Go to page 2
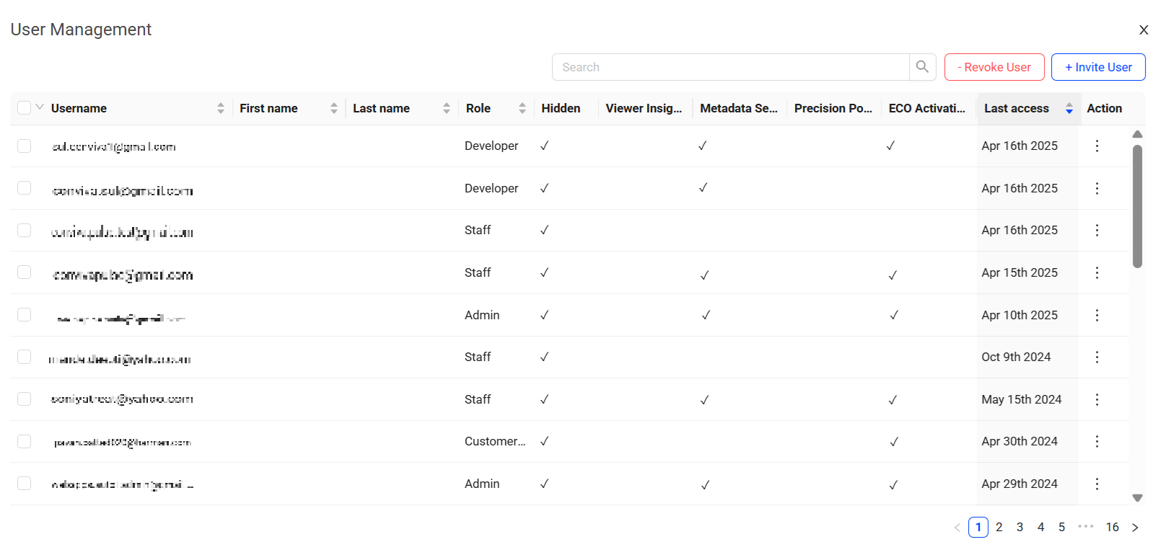Screen dimensions: 1158x542 999,528
